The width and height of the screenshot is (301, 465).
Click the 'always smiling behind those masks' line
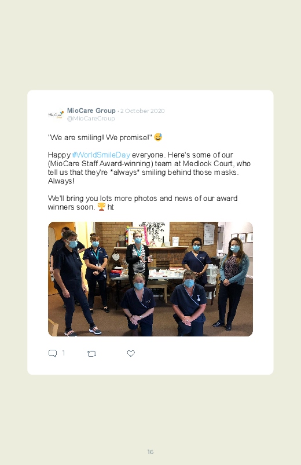tap(144, 173)
